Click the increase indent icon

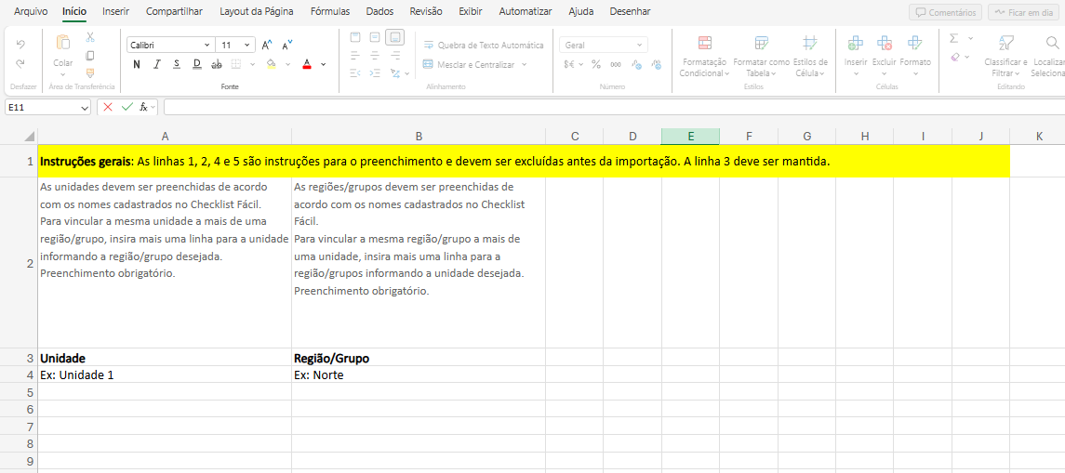pyautogui.click(x=375, y=72)
